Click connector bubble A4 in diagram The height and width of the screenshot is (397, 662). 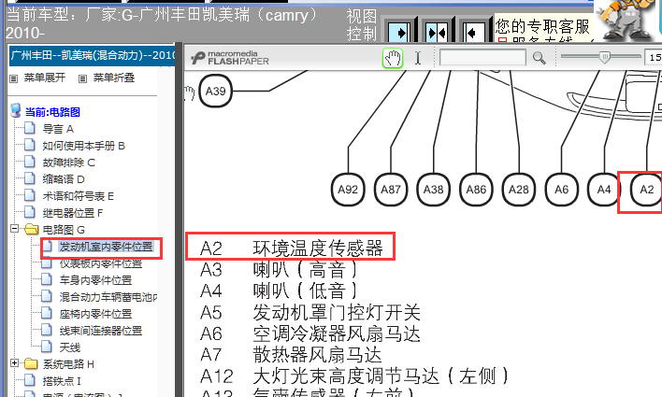604,190
